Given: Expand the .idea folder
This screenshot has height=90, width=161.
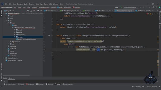Looking at the screenshot, I should tap(6, 16).
